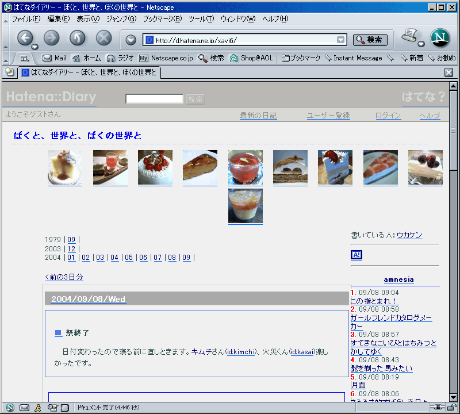Click the Navigator icon in status bar
This screenshot has height=414, width=460.
[x=10, y=408]
